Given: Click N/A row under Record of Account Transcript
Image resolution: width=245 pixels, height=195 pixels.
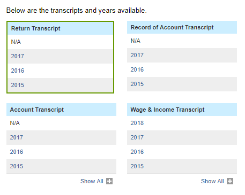Looking at the screenshot, I should coord(182,41).
